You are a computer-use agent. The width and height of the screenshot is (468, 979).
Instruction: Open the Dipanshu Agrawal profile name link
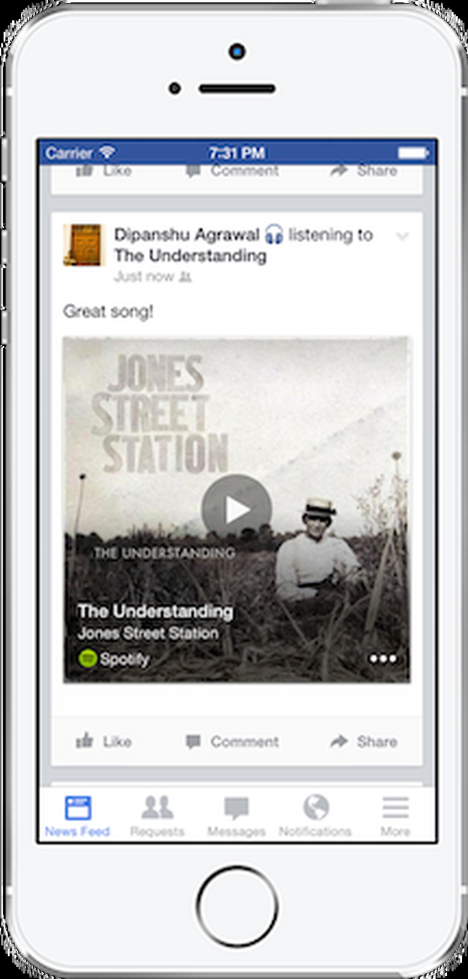click(x=187, y=235)
